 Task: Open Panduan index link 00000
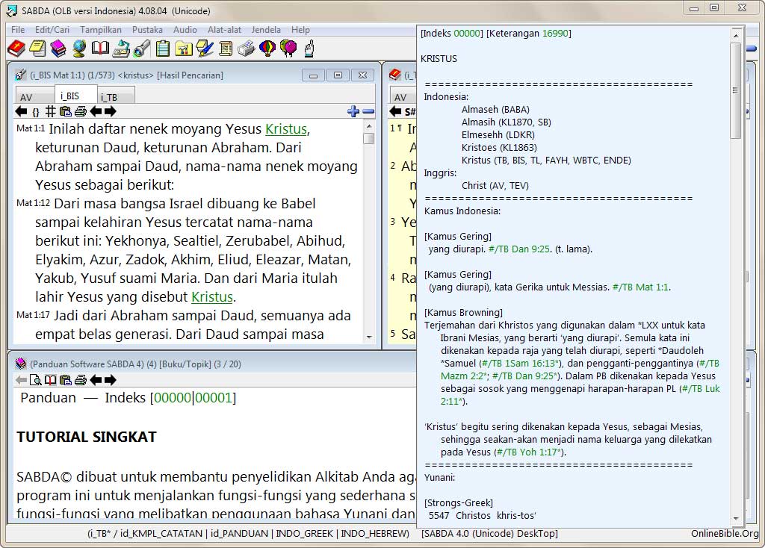pyautogui.click(x=173, y=398)
